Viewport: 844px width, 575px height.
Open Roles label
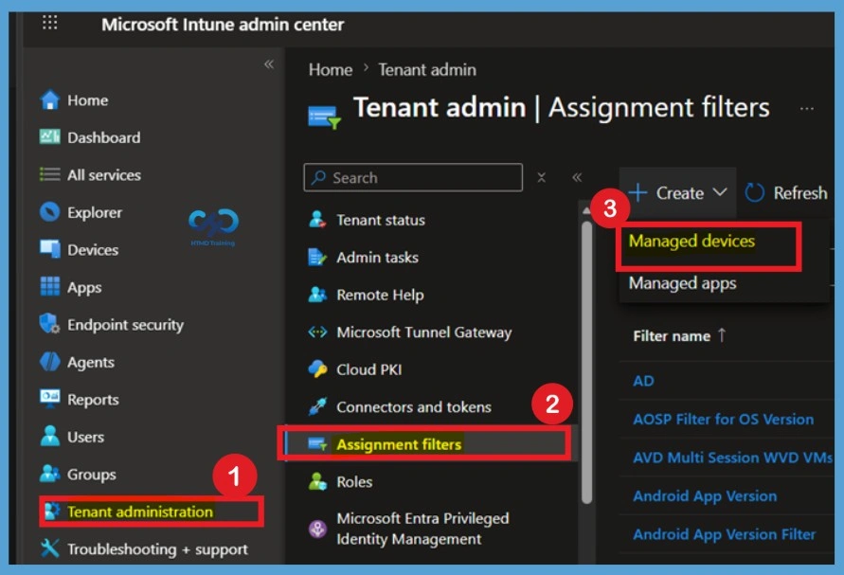pos(354,481)
